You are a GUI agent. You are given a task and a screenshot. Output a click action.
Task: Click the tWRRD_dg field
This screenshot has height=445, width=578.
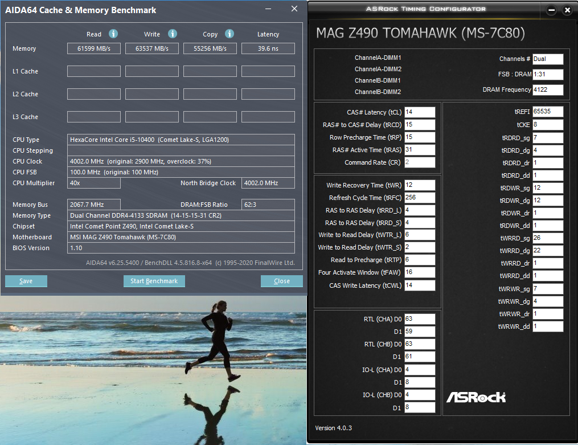548,251
